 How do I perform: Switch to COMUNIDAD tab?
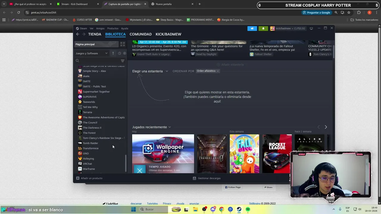click(x=140, y=34)
